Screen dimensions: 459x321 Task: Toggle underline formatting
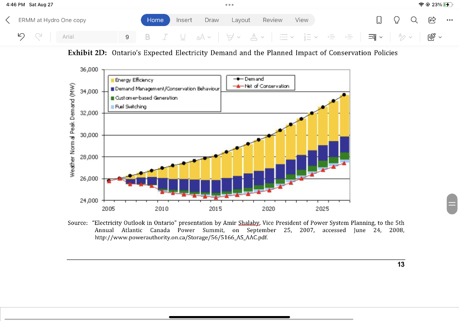pos(182,37)
